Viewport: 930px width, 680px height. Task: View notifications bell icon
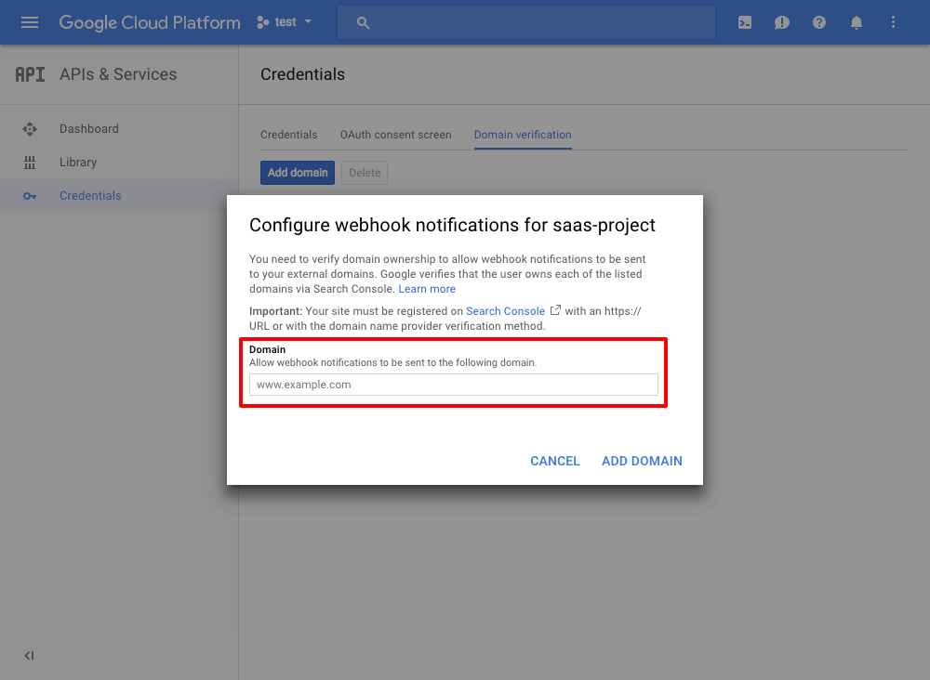coord(857,22)
